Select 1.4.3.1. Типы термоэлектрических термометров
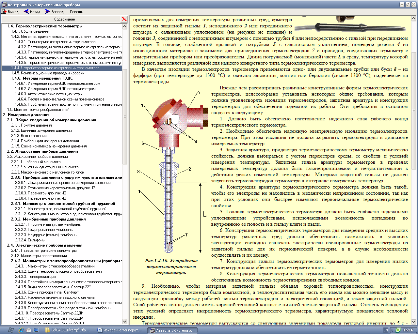This screenshot has height=334, width=418. point(55,42)
